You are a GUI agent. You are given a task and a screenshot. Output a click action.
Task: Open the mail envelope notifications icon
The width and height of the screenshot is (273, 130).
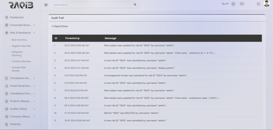tap(242, 4)
